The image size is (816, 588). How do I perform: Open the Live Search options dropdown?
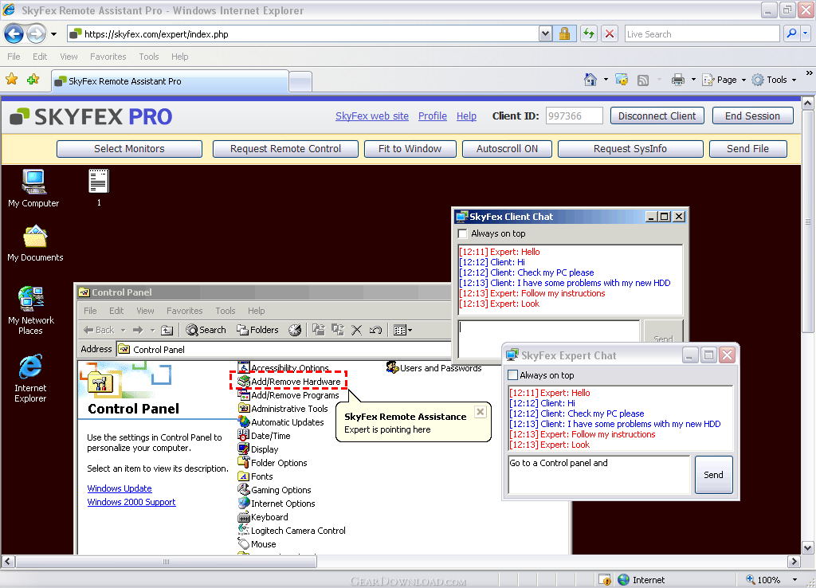(805, 34)
